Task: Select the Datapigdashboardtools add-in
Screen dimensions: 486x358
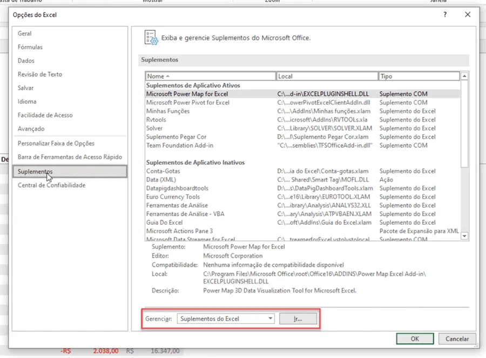Action: point(302,188)
